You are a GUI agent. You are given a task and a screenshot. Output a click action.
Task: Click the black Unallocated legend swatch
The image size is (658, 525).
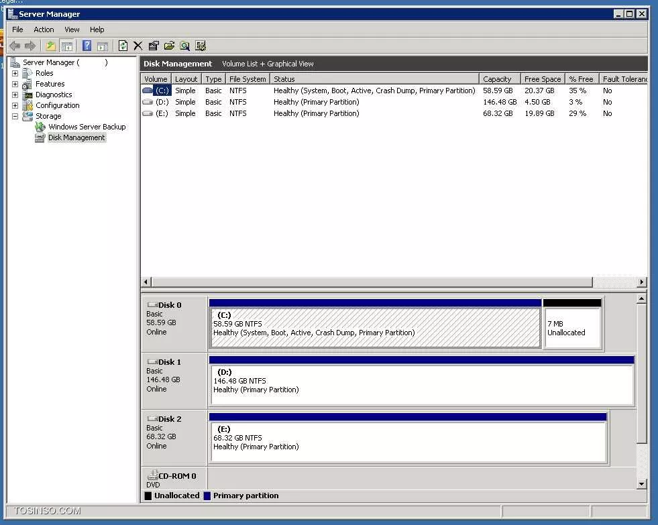click(148, 495)
